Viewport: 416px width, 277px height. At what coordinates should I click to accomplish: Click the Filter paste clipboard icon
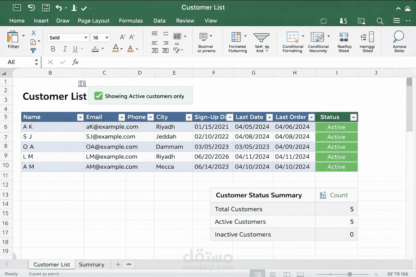click(x=13, y=37)
